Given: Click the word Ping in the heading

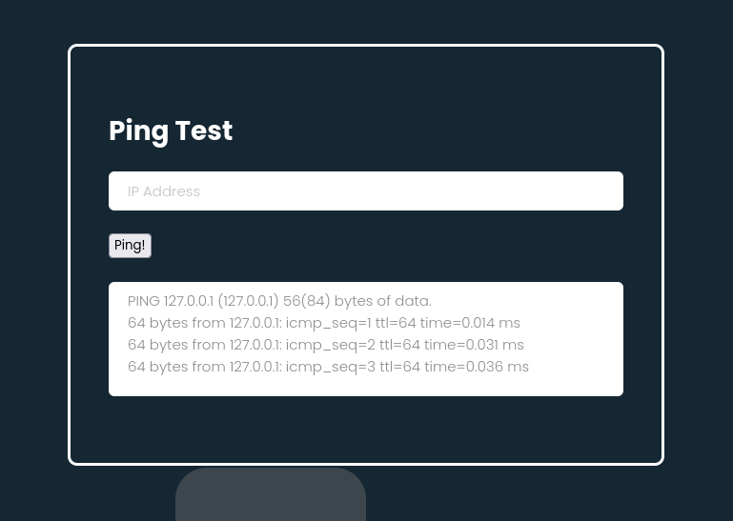Looking at the screenshot, I should [138, 130].
